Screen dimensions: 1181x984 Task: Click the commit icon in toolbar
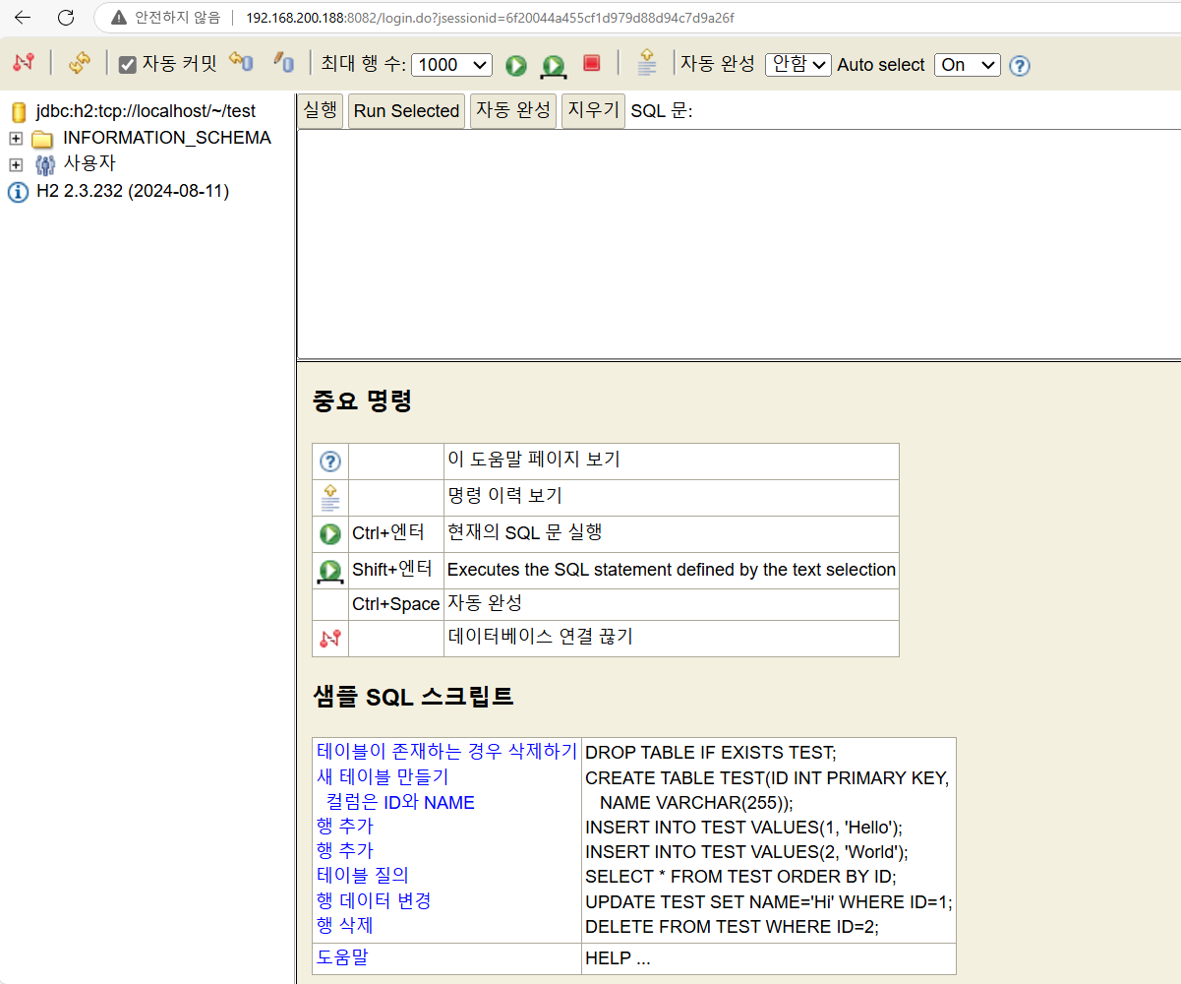pos(283,62)
